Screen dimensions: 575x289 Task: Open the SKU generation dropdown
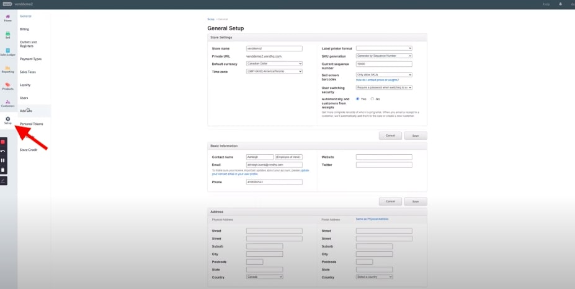click(x=383, y=56)
